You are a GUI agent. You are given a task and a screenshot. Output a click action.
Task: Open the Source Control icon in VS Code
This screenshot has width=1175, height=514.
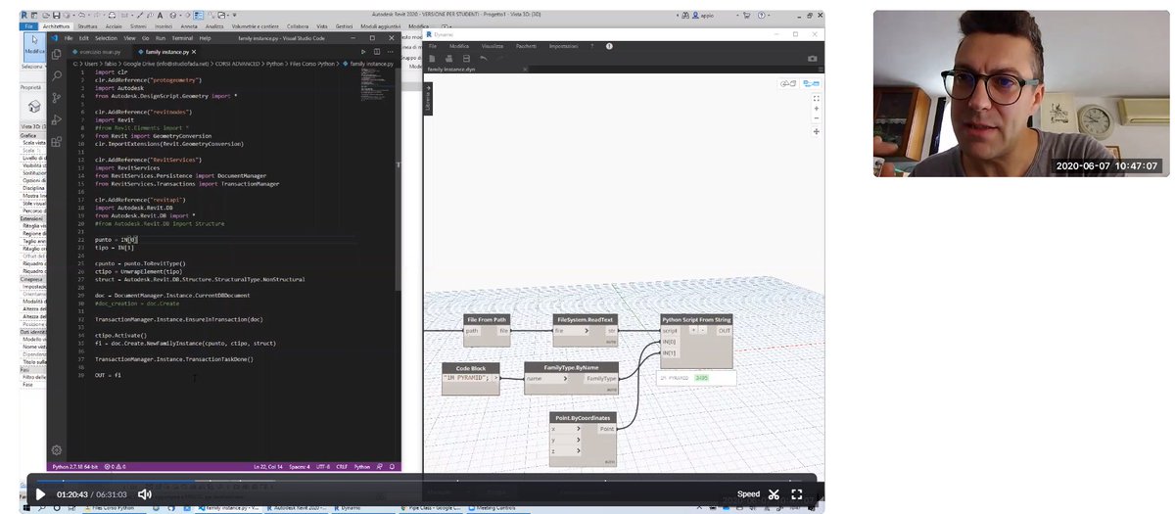(x=57, y=98)
